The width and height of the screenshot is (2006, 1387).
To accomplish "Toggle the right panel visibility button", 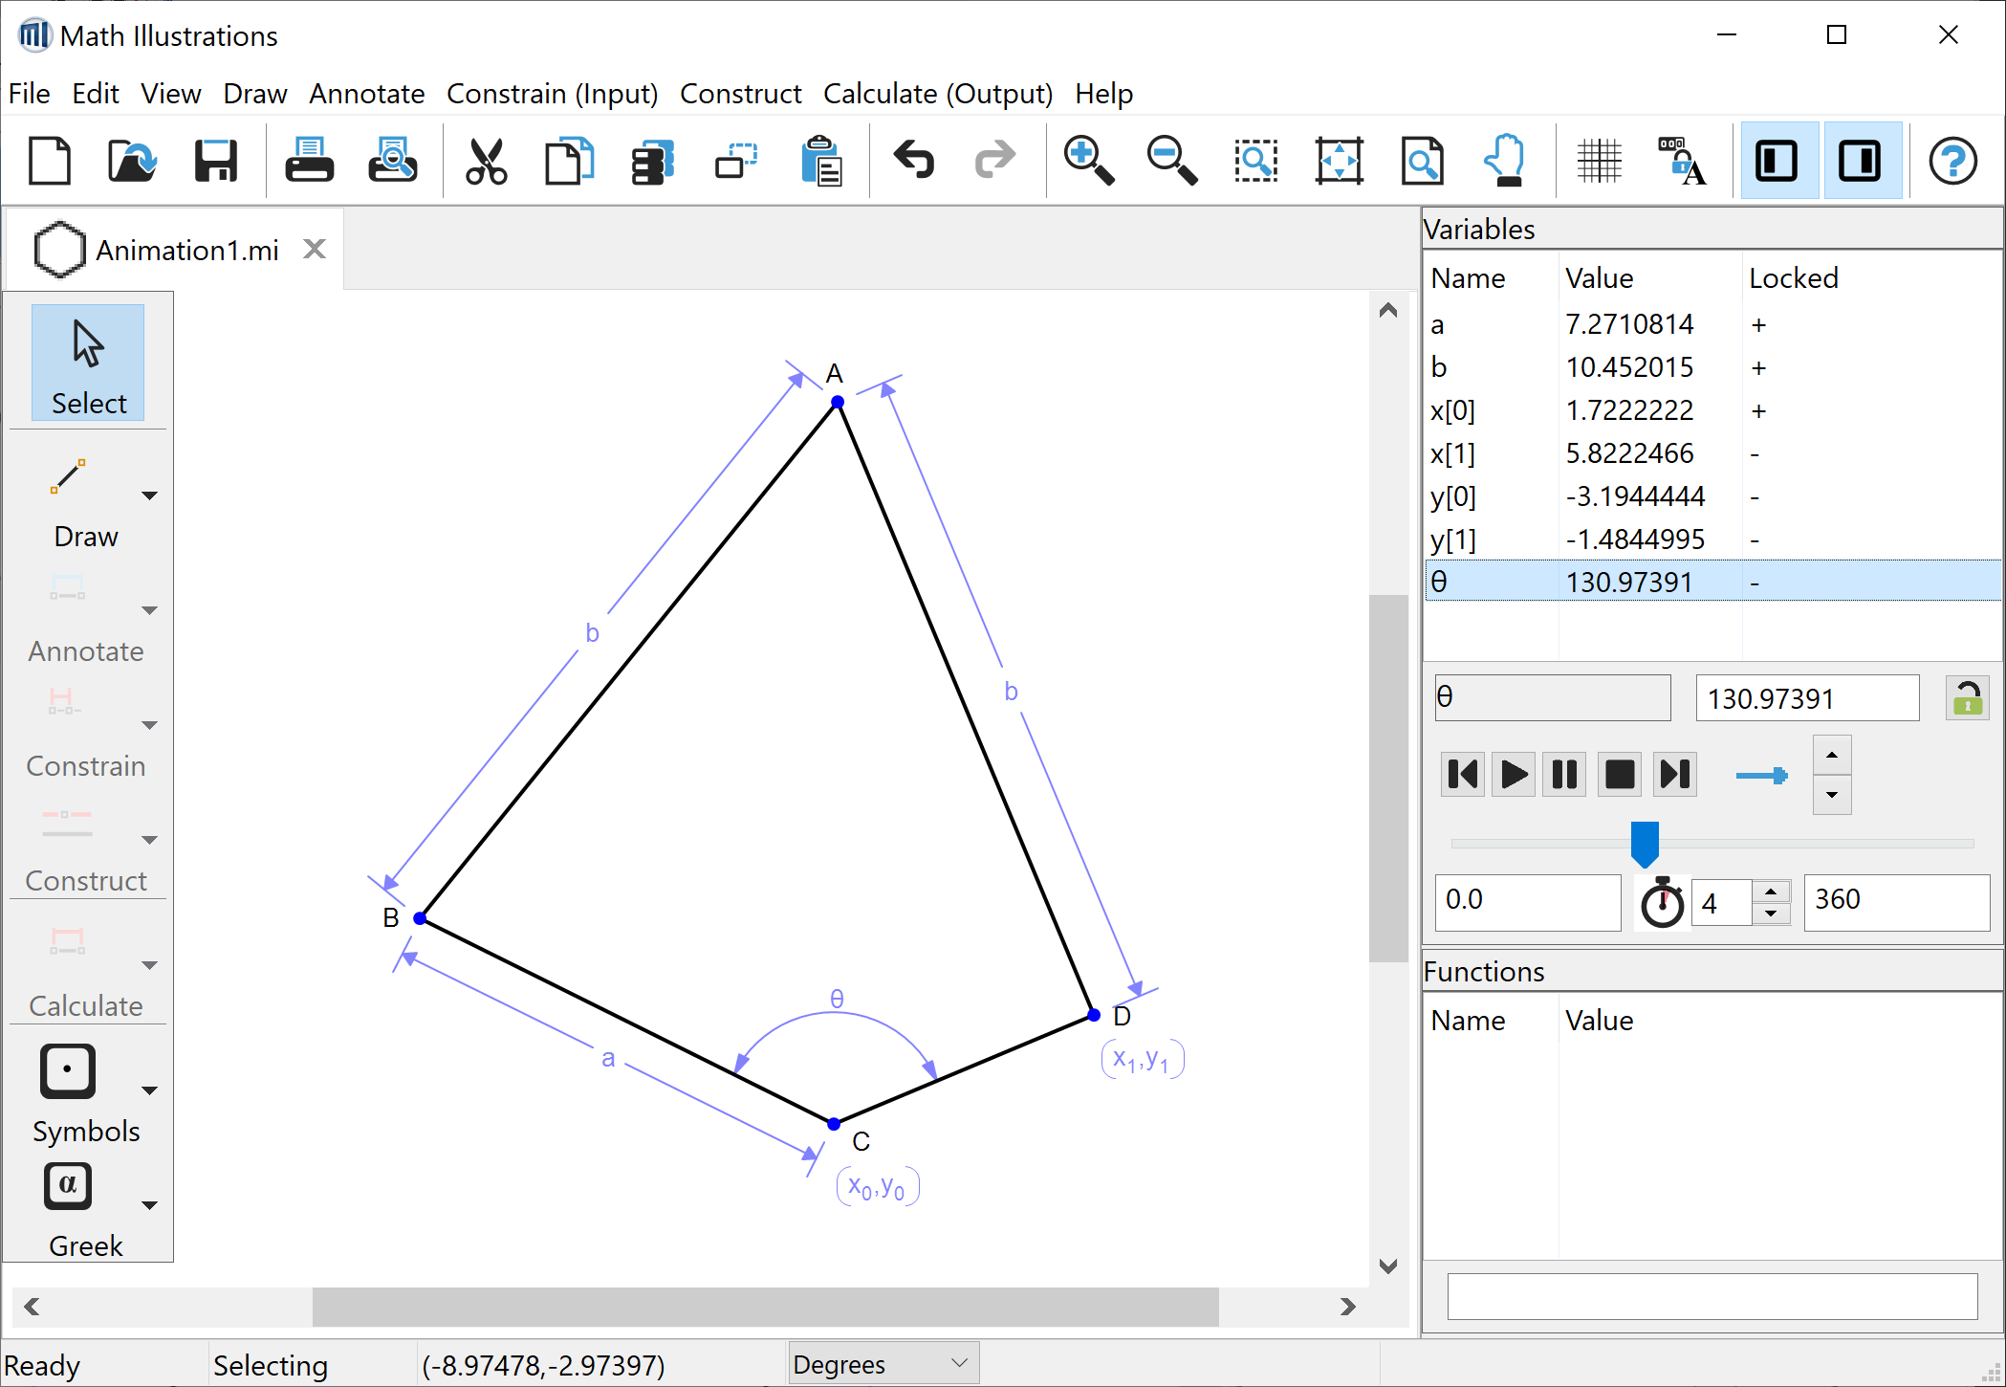I will (1861, 159).
